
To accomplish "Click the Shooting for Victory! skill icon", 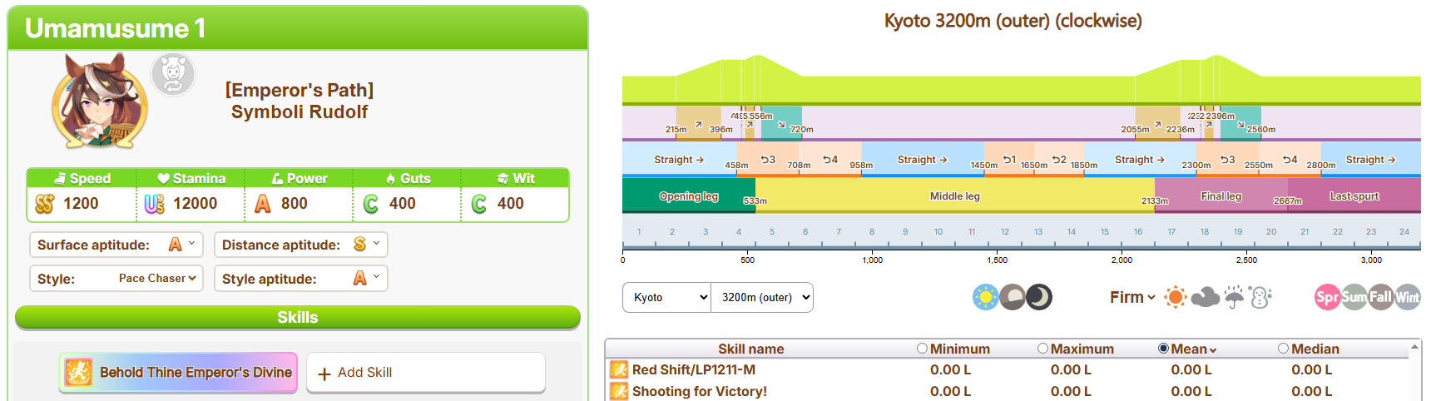I will (x=619, y=391).
